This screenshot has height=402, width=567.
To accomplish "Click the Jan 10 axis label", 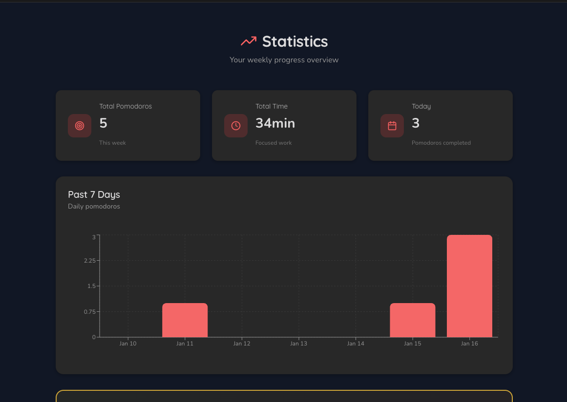I will click(128, 344).
